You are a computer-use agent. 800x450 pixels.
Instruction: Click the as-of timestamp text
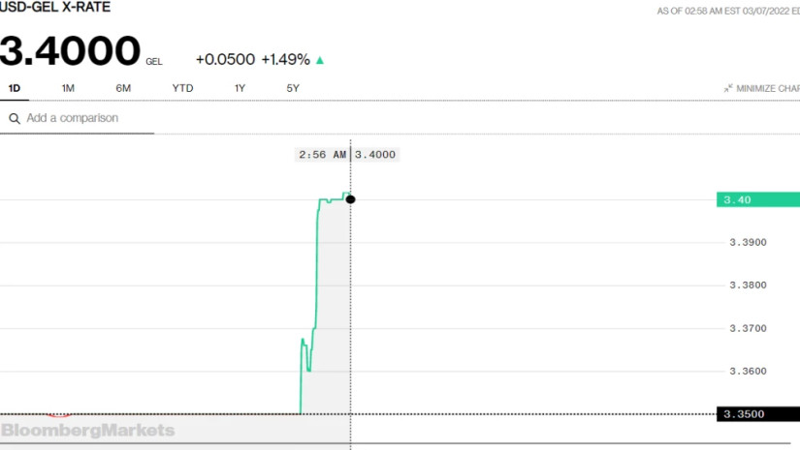728,12
